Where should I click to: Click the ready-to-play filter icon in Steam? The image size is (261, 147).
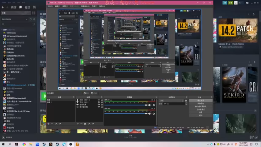pyautogui.click(x=34, y=19)
